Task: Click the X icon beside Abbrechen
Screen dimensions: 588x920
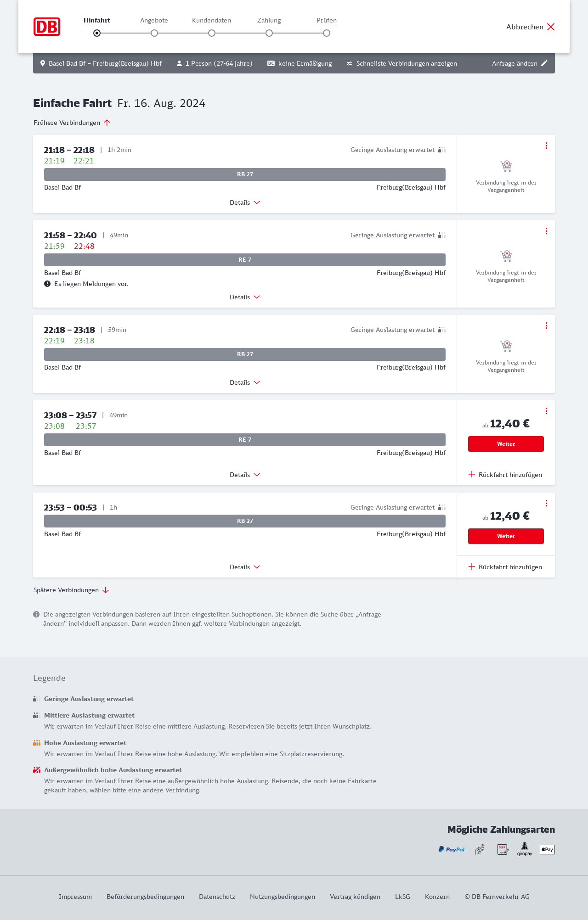Action: pyautogui.click(x=551, y=27)
